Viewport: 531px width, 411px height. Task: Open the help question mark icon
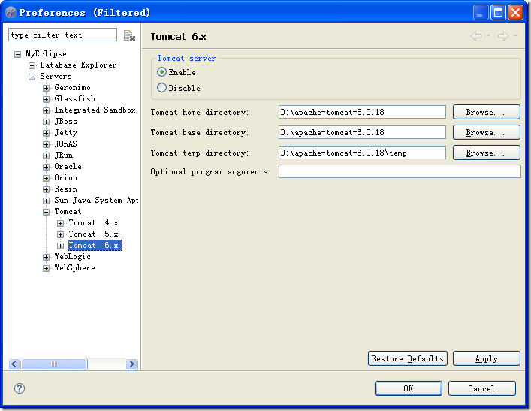pyautogui.click(x=20, y=388)
